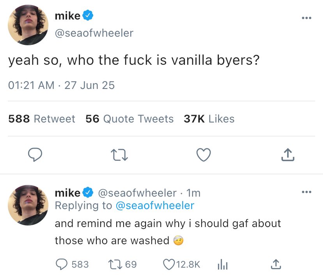Share the main tweet

(x=288, y=156)
